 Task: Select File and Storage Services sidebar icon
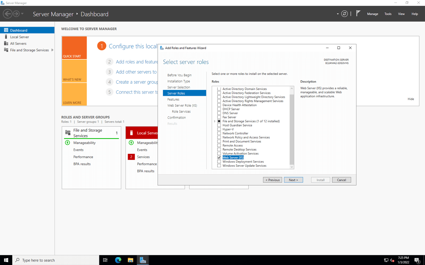(6, 50)
